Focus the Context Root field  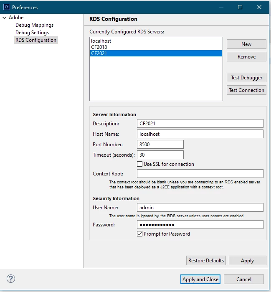(200, 173)
